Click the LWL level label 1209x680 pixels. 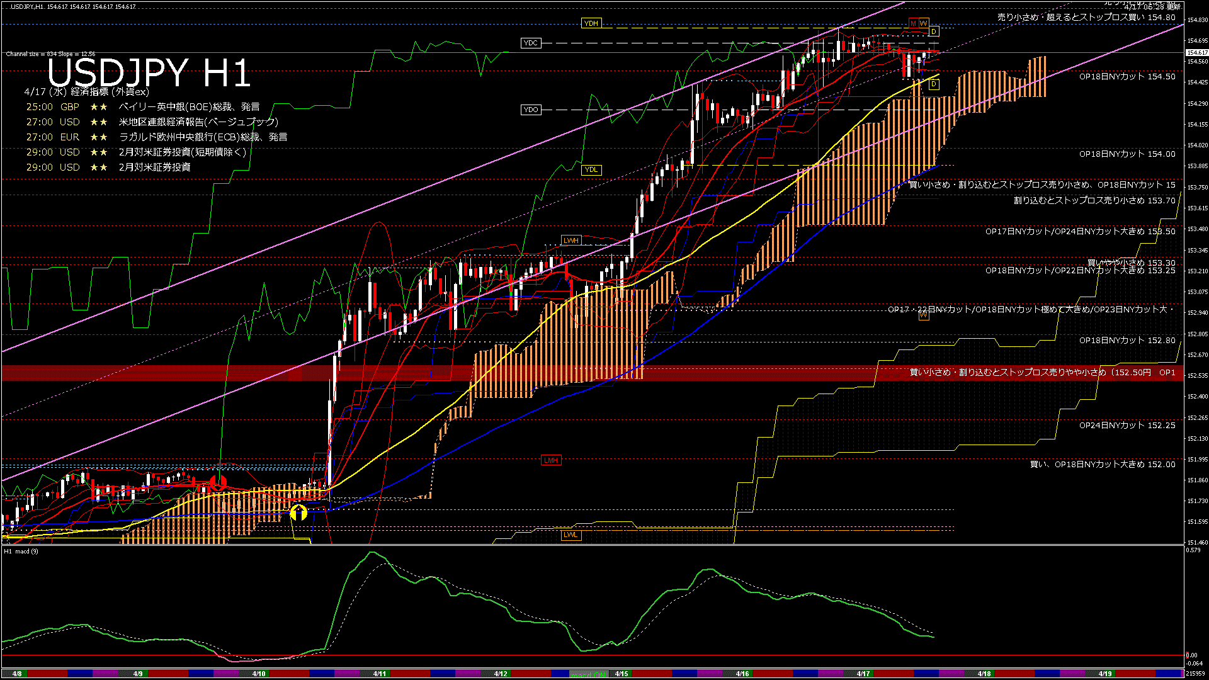click(570, 535)
